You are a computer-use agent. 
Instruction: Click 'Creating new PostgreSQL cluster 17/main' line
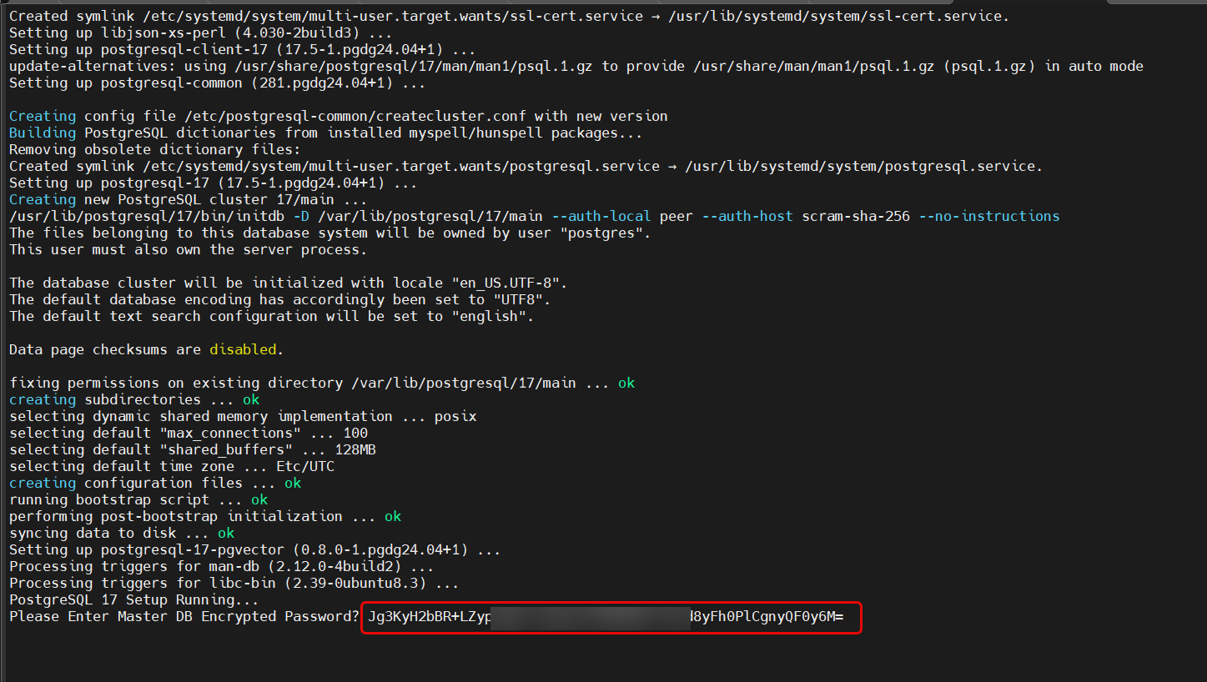(x=188, y=200)
